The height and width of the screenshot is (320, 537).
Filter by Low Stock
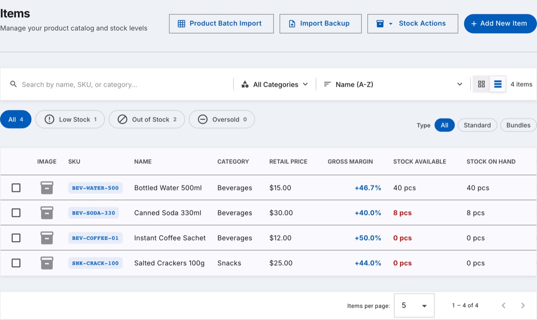pos(70,119)
